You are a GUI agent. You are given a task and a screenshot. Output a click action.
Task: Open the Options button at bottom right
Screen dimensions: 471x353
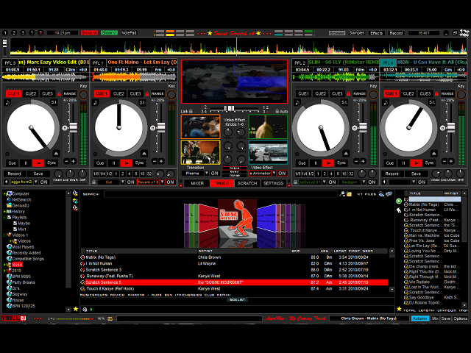(460, 318)
